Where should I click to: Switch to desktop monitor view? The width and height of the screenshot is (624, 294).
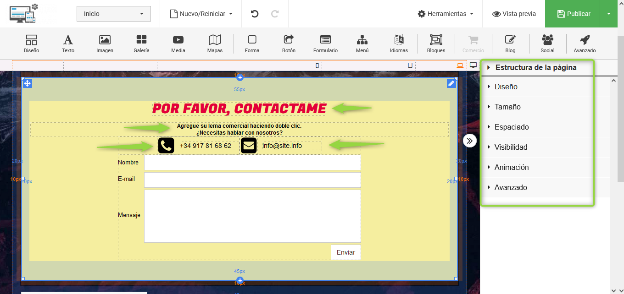[x=474, y=65]
